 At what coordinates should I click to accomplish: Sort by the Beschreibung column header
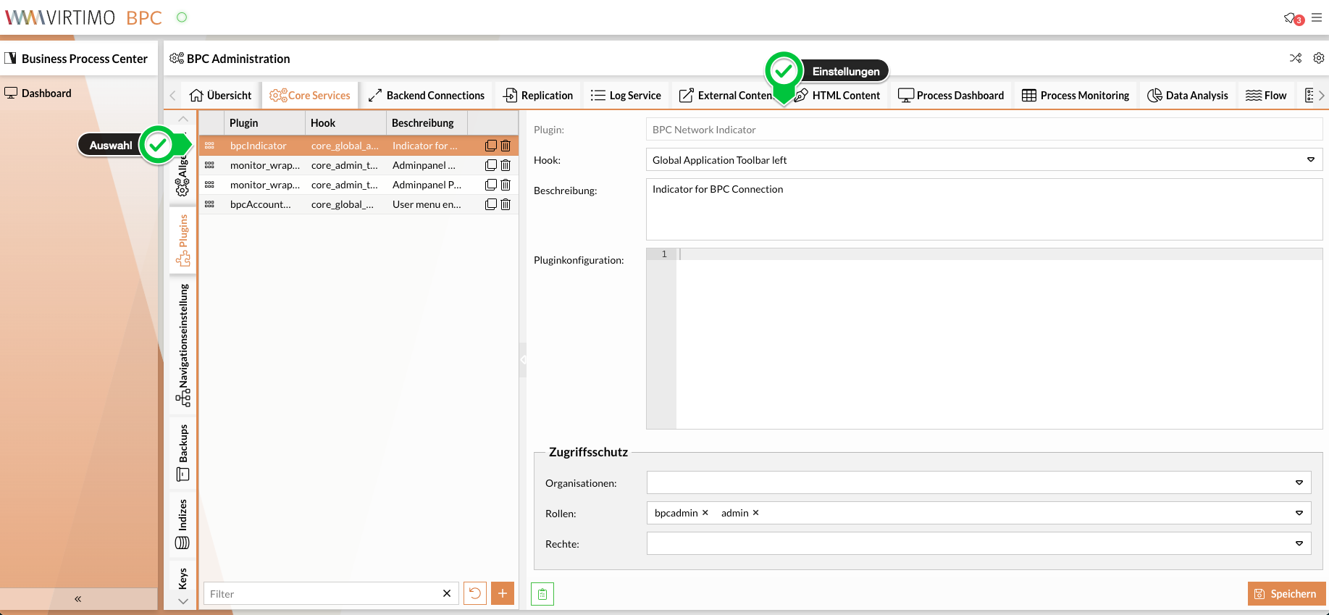click(427, 122)
